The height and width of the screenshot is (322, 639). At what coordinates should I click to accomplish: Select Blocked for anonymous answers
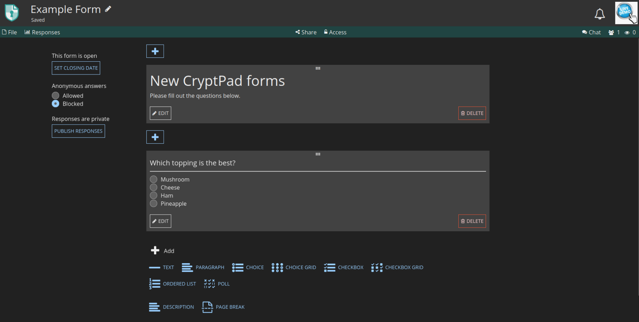coord(56,104)
